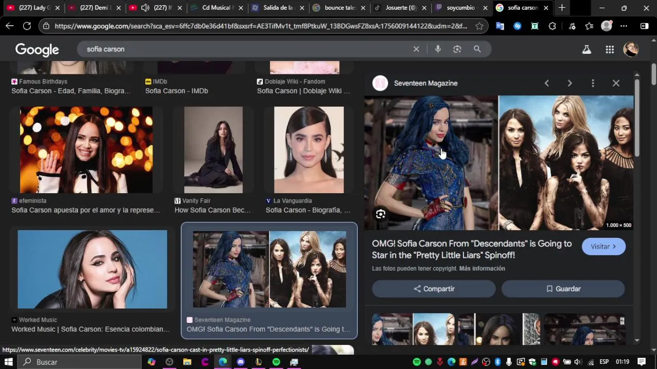Open the browser Favorites list icon

pyautogui.click(x=589, y=26)
